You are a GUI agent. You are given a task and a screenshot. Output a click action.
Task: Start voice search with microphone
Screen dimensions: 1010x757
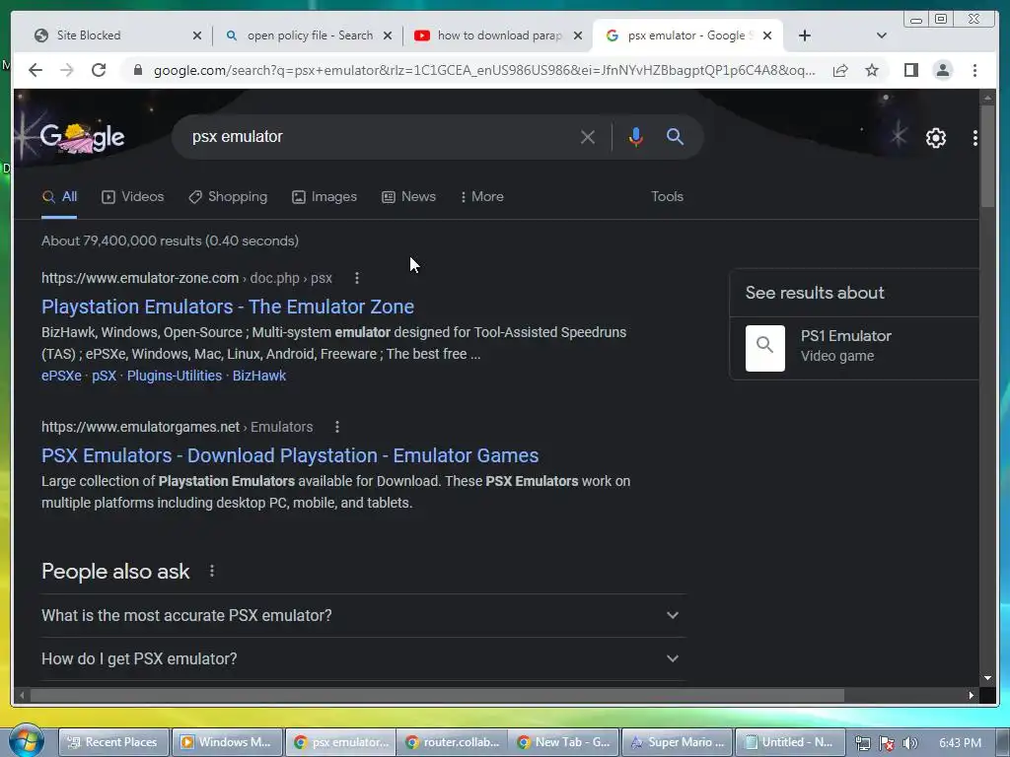coord(636,137)
